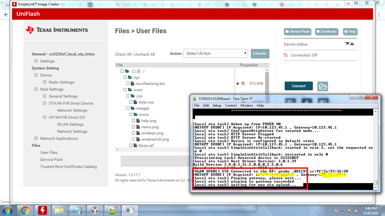The width and height of the screenshot is (385, 216).
Task: Collapse the General Settings node
Action: point(44,96)
